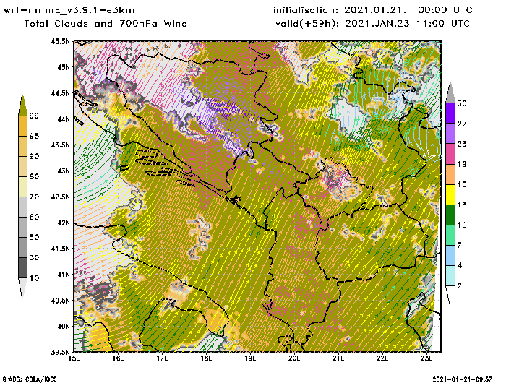Click the 95 label on cloud legend

[x=34, y=136]
